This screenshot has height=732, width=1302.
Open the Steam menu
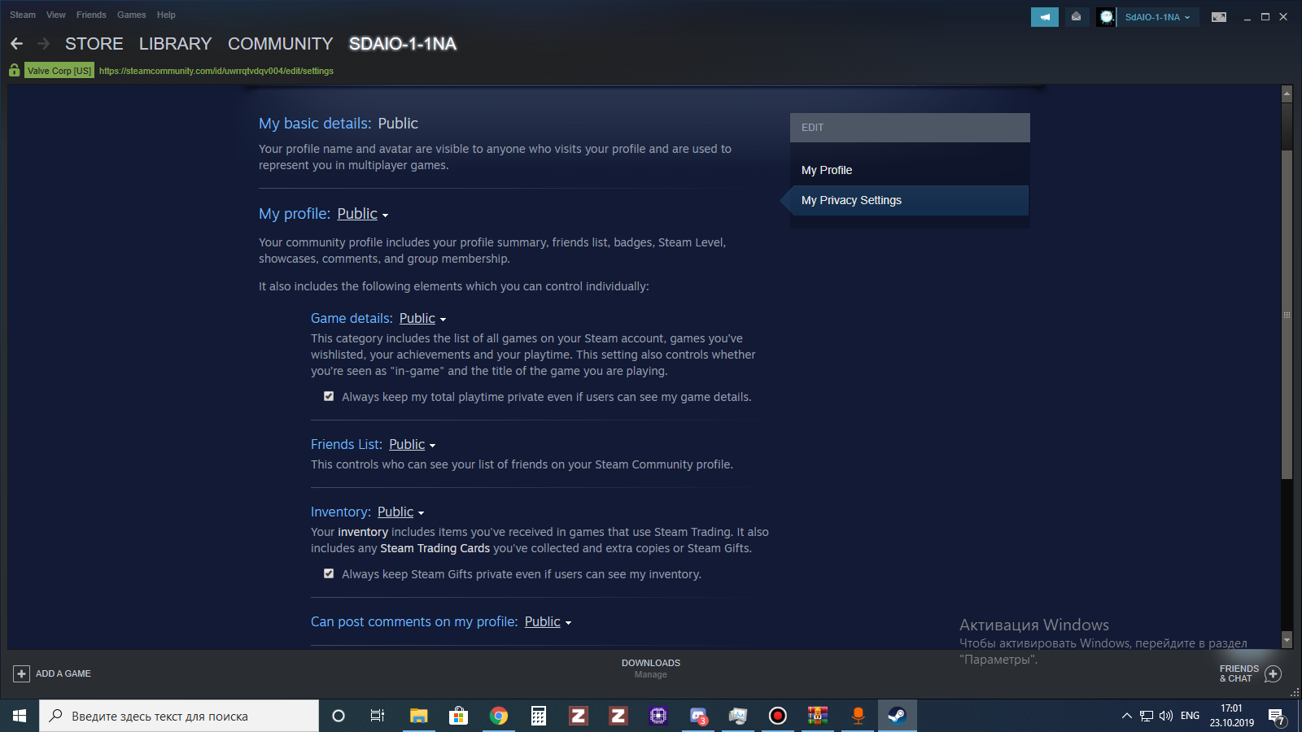pyautogui.click(x=23, y=15)
